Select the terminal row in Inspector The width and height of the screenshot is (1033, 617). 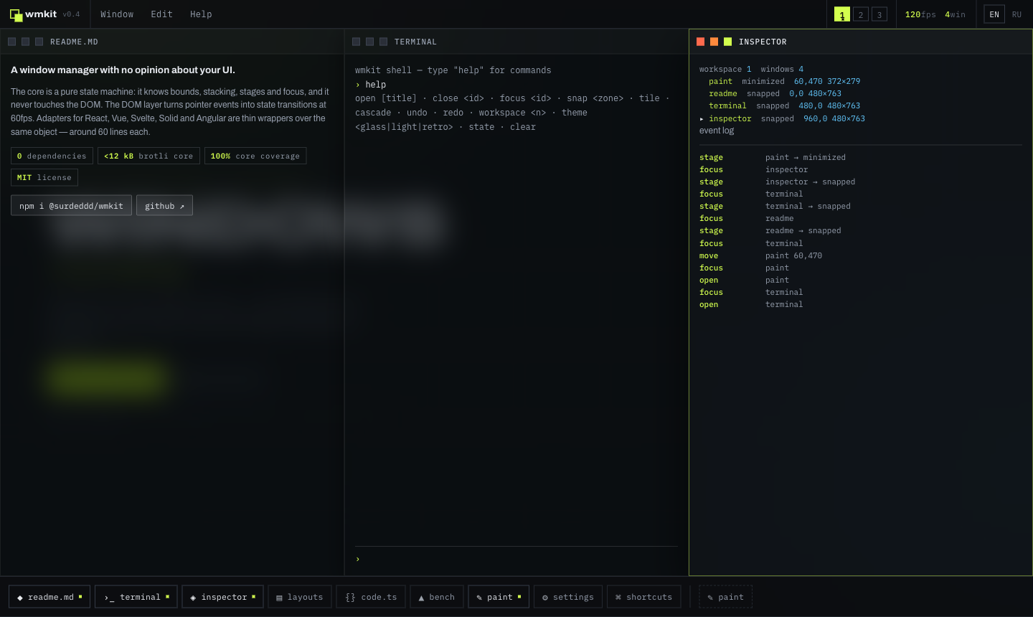tap(861, 105)
